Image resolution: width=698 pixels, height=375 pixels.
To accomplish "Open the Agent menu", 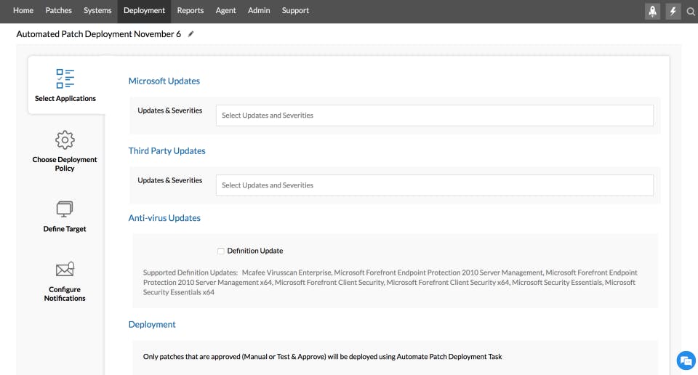I will point(225,10).
